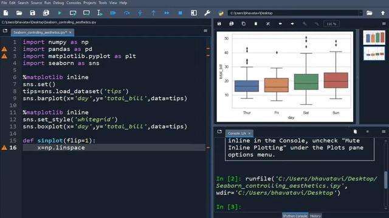This screenshot has height=218, width=389.
Task: Go to the parent directory arrow
Action: point(383,13)
